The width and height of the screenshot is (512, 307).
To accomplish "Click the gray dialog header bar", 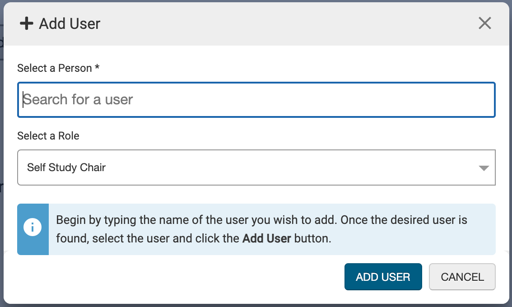I will tap(271, 23).
